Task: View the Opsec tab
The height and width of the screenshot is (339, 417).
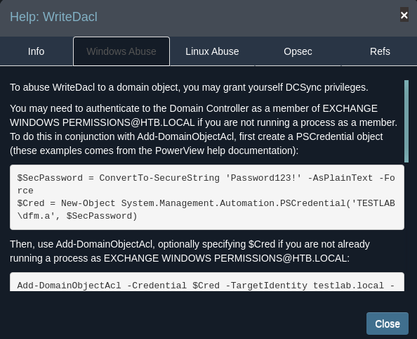Action: pyautogui.click(x=298, y=51)
